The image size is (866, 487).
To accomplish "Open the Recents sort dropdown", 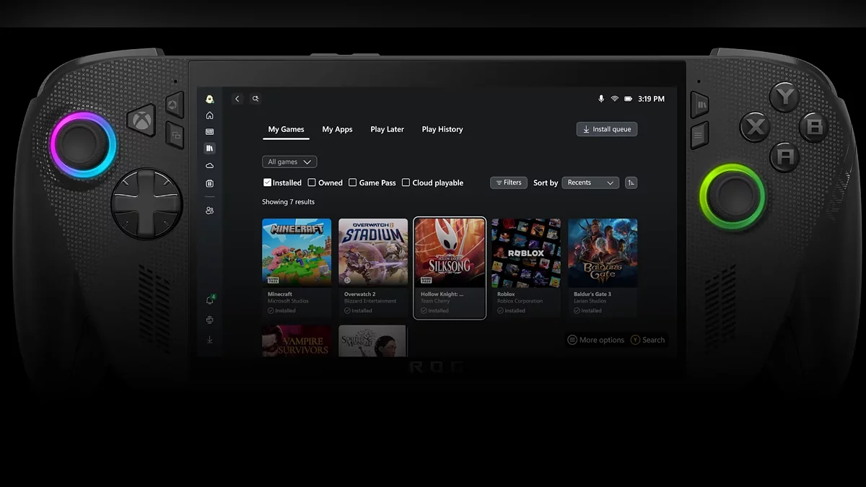I will pos(590,183).
